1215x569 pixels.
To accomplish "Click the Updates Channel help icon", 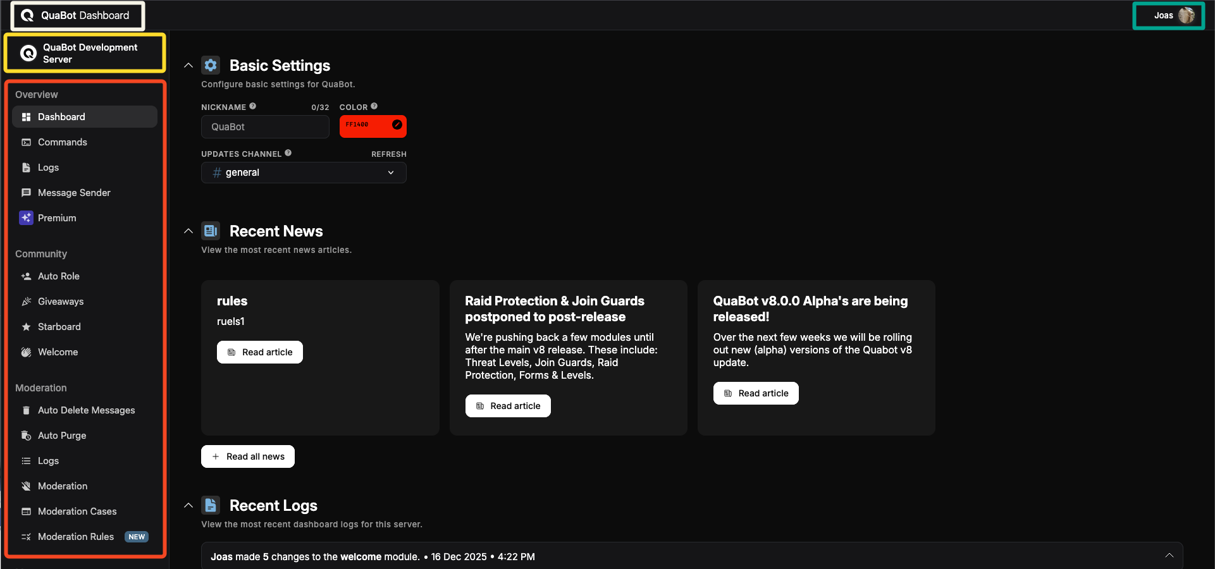I will point(288,153).
